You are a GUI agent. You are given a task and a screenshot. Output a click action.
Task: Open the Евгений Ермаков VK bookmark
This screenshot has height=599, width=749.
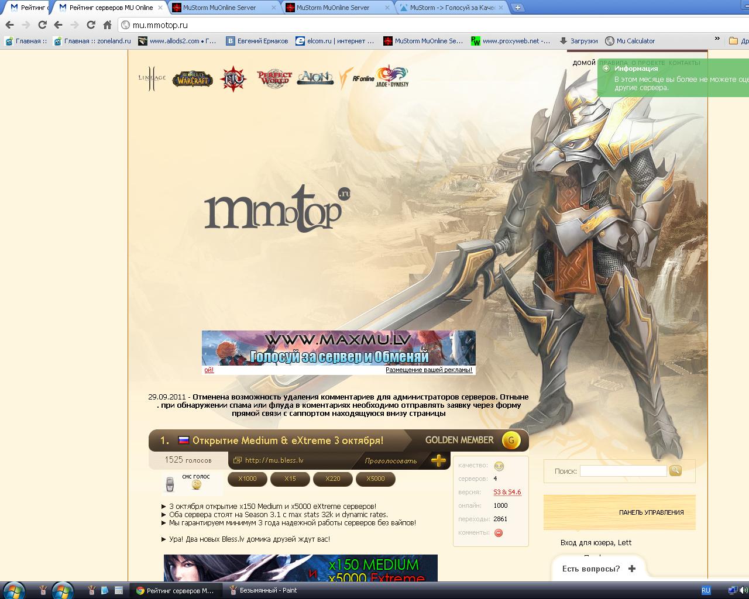click(257, 41)
